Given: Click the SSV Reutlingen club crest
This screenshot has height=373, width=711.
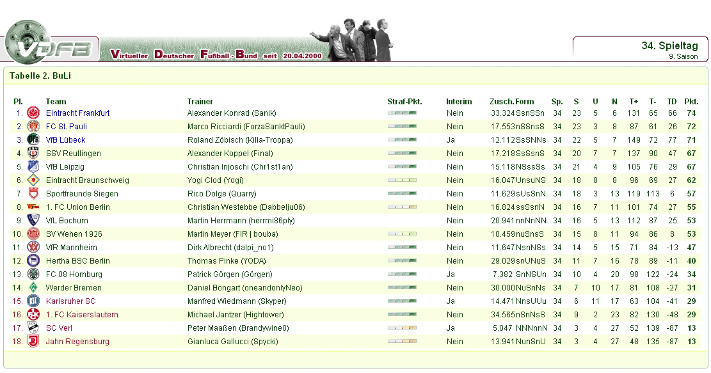Looking at the screenshot, I should click(x=33, y=153).
